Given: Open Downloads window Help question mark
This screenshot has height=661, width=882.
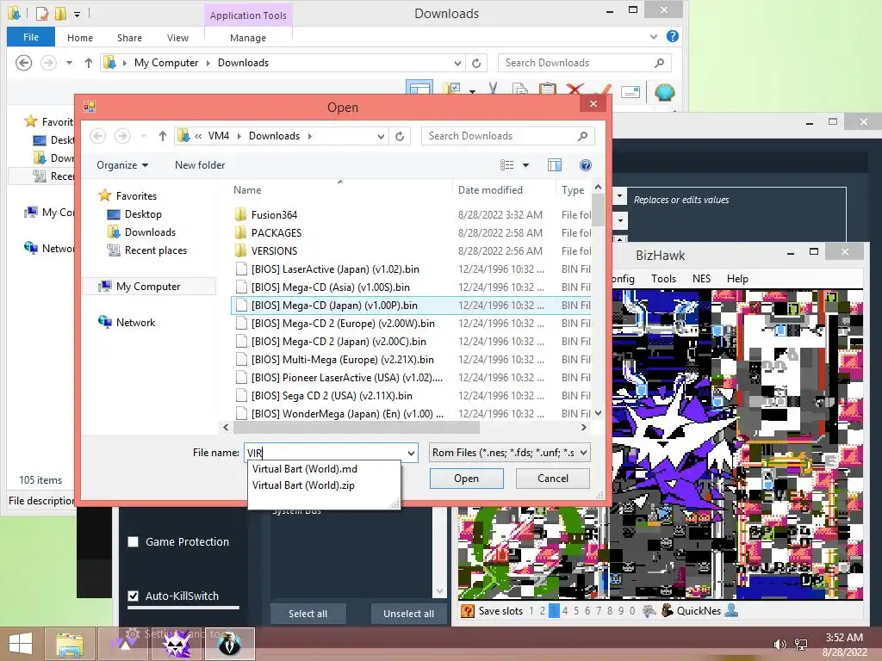Looking at the screenshot, I should point(672,36).
